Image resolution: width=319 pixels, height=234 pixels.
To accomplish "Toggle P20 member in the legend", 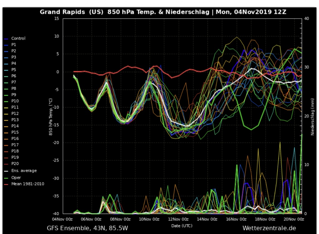I will (15, 164).
